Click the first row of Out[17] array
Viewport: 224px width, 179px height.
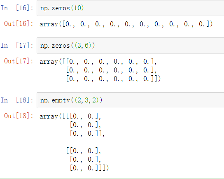click(x=98, y=62)
